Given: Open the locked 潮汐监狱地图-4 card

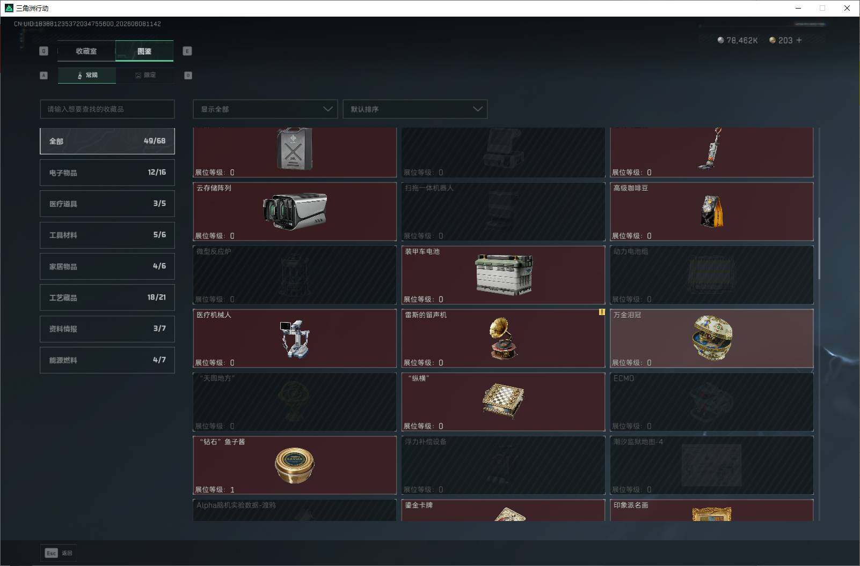Looking at the screenshot, I should 712,465.
